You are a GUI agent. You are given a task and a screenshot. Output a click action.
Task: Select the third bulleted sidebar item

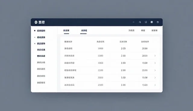pyautogui.click(x=41, y=43)
